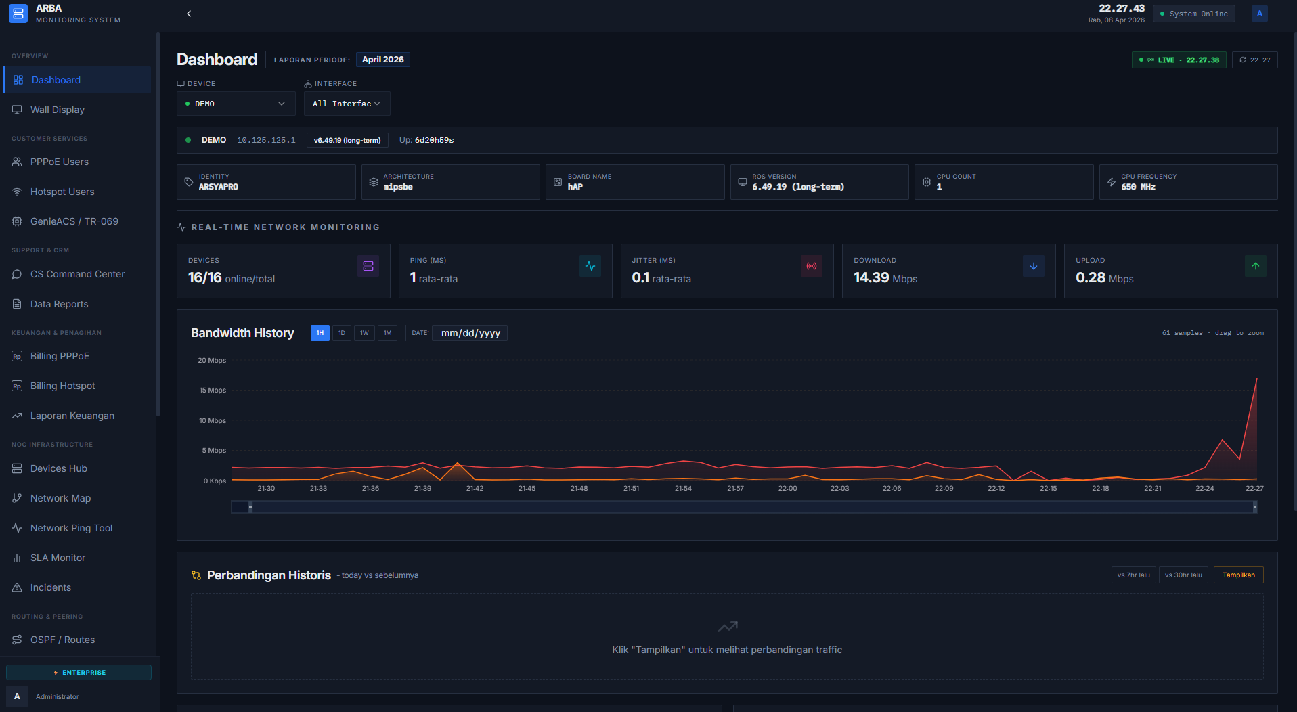Click the upload arrow icon

[x=1256, y=266]
